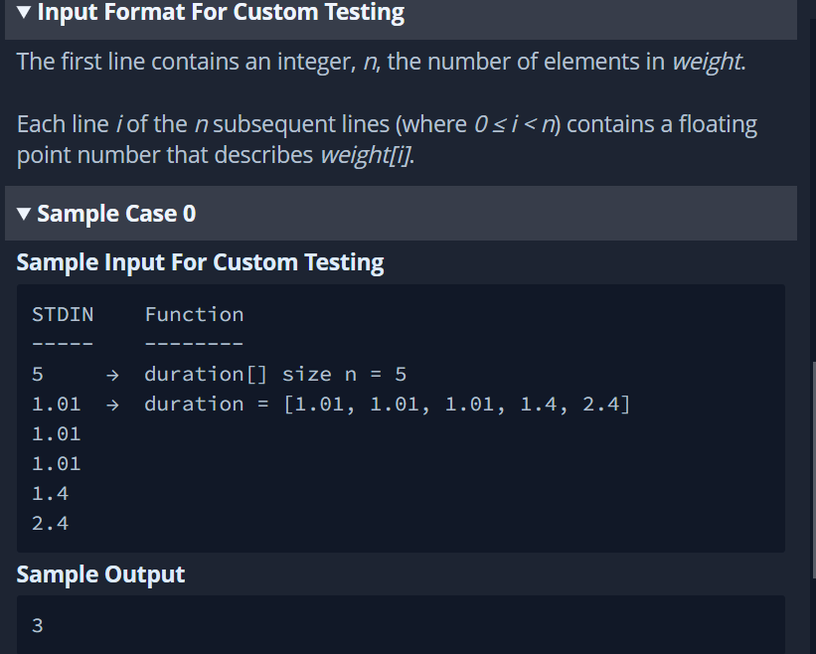
Task: Click the italic word weight ending first sentence
Action: coord(707,62)
